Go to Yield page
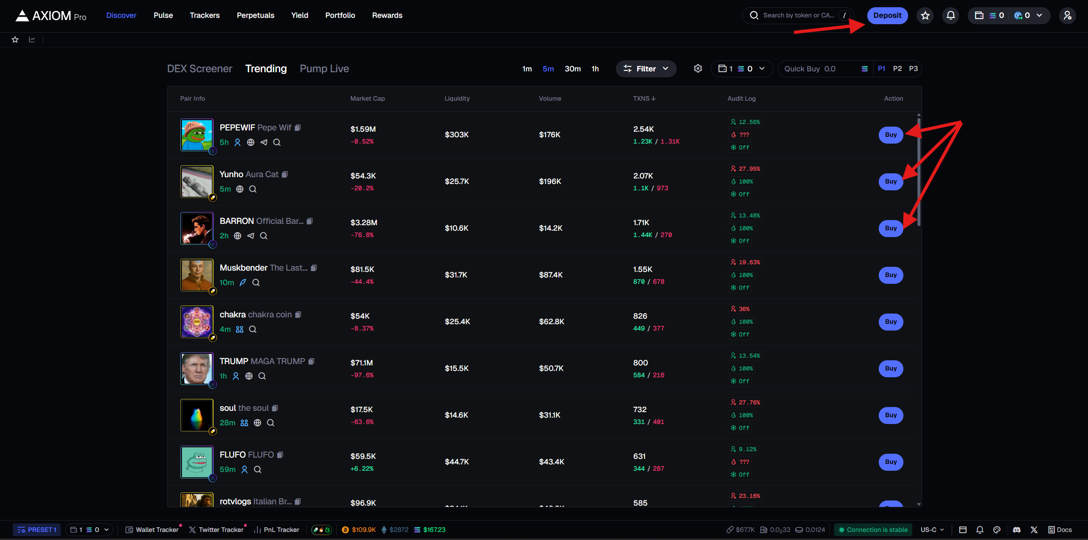Screen dimensions: 1088x540 (300, 15)
